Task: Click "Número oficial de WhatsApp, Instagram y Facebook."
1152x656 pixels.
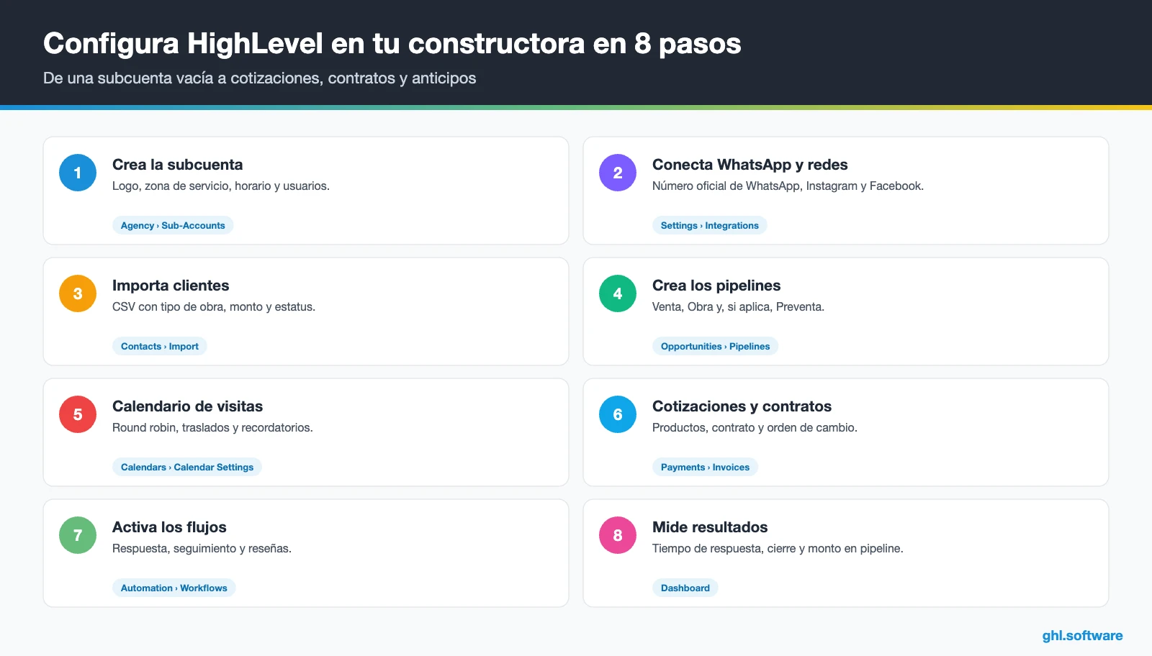Action: pos(788,186)
